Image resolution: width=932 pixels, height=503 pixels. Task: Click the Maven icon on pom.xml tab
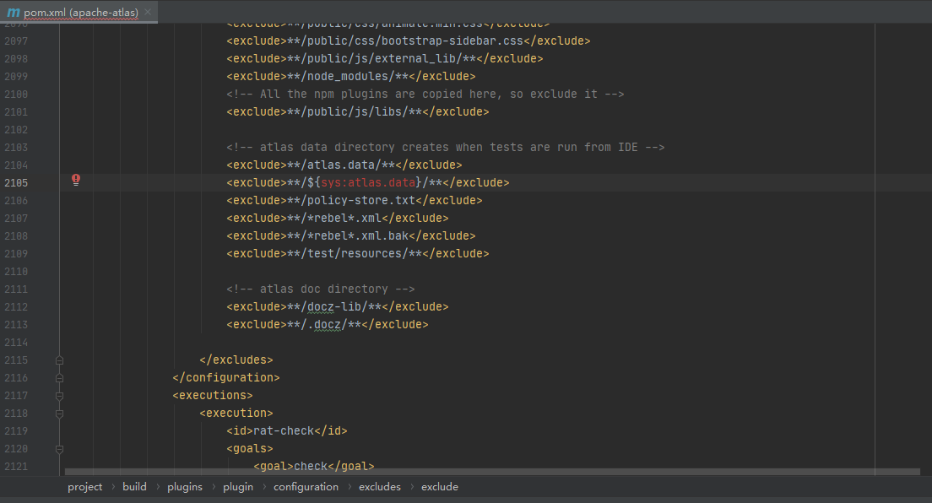(x=13, y=12)
